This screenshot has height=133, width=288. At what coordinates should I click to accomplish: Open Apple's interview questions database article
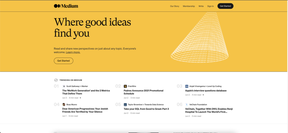(x=206, y=91)
